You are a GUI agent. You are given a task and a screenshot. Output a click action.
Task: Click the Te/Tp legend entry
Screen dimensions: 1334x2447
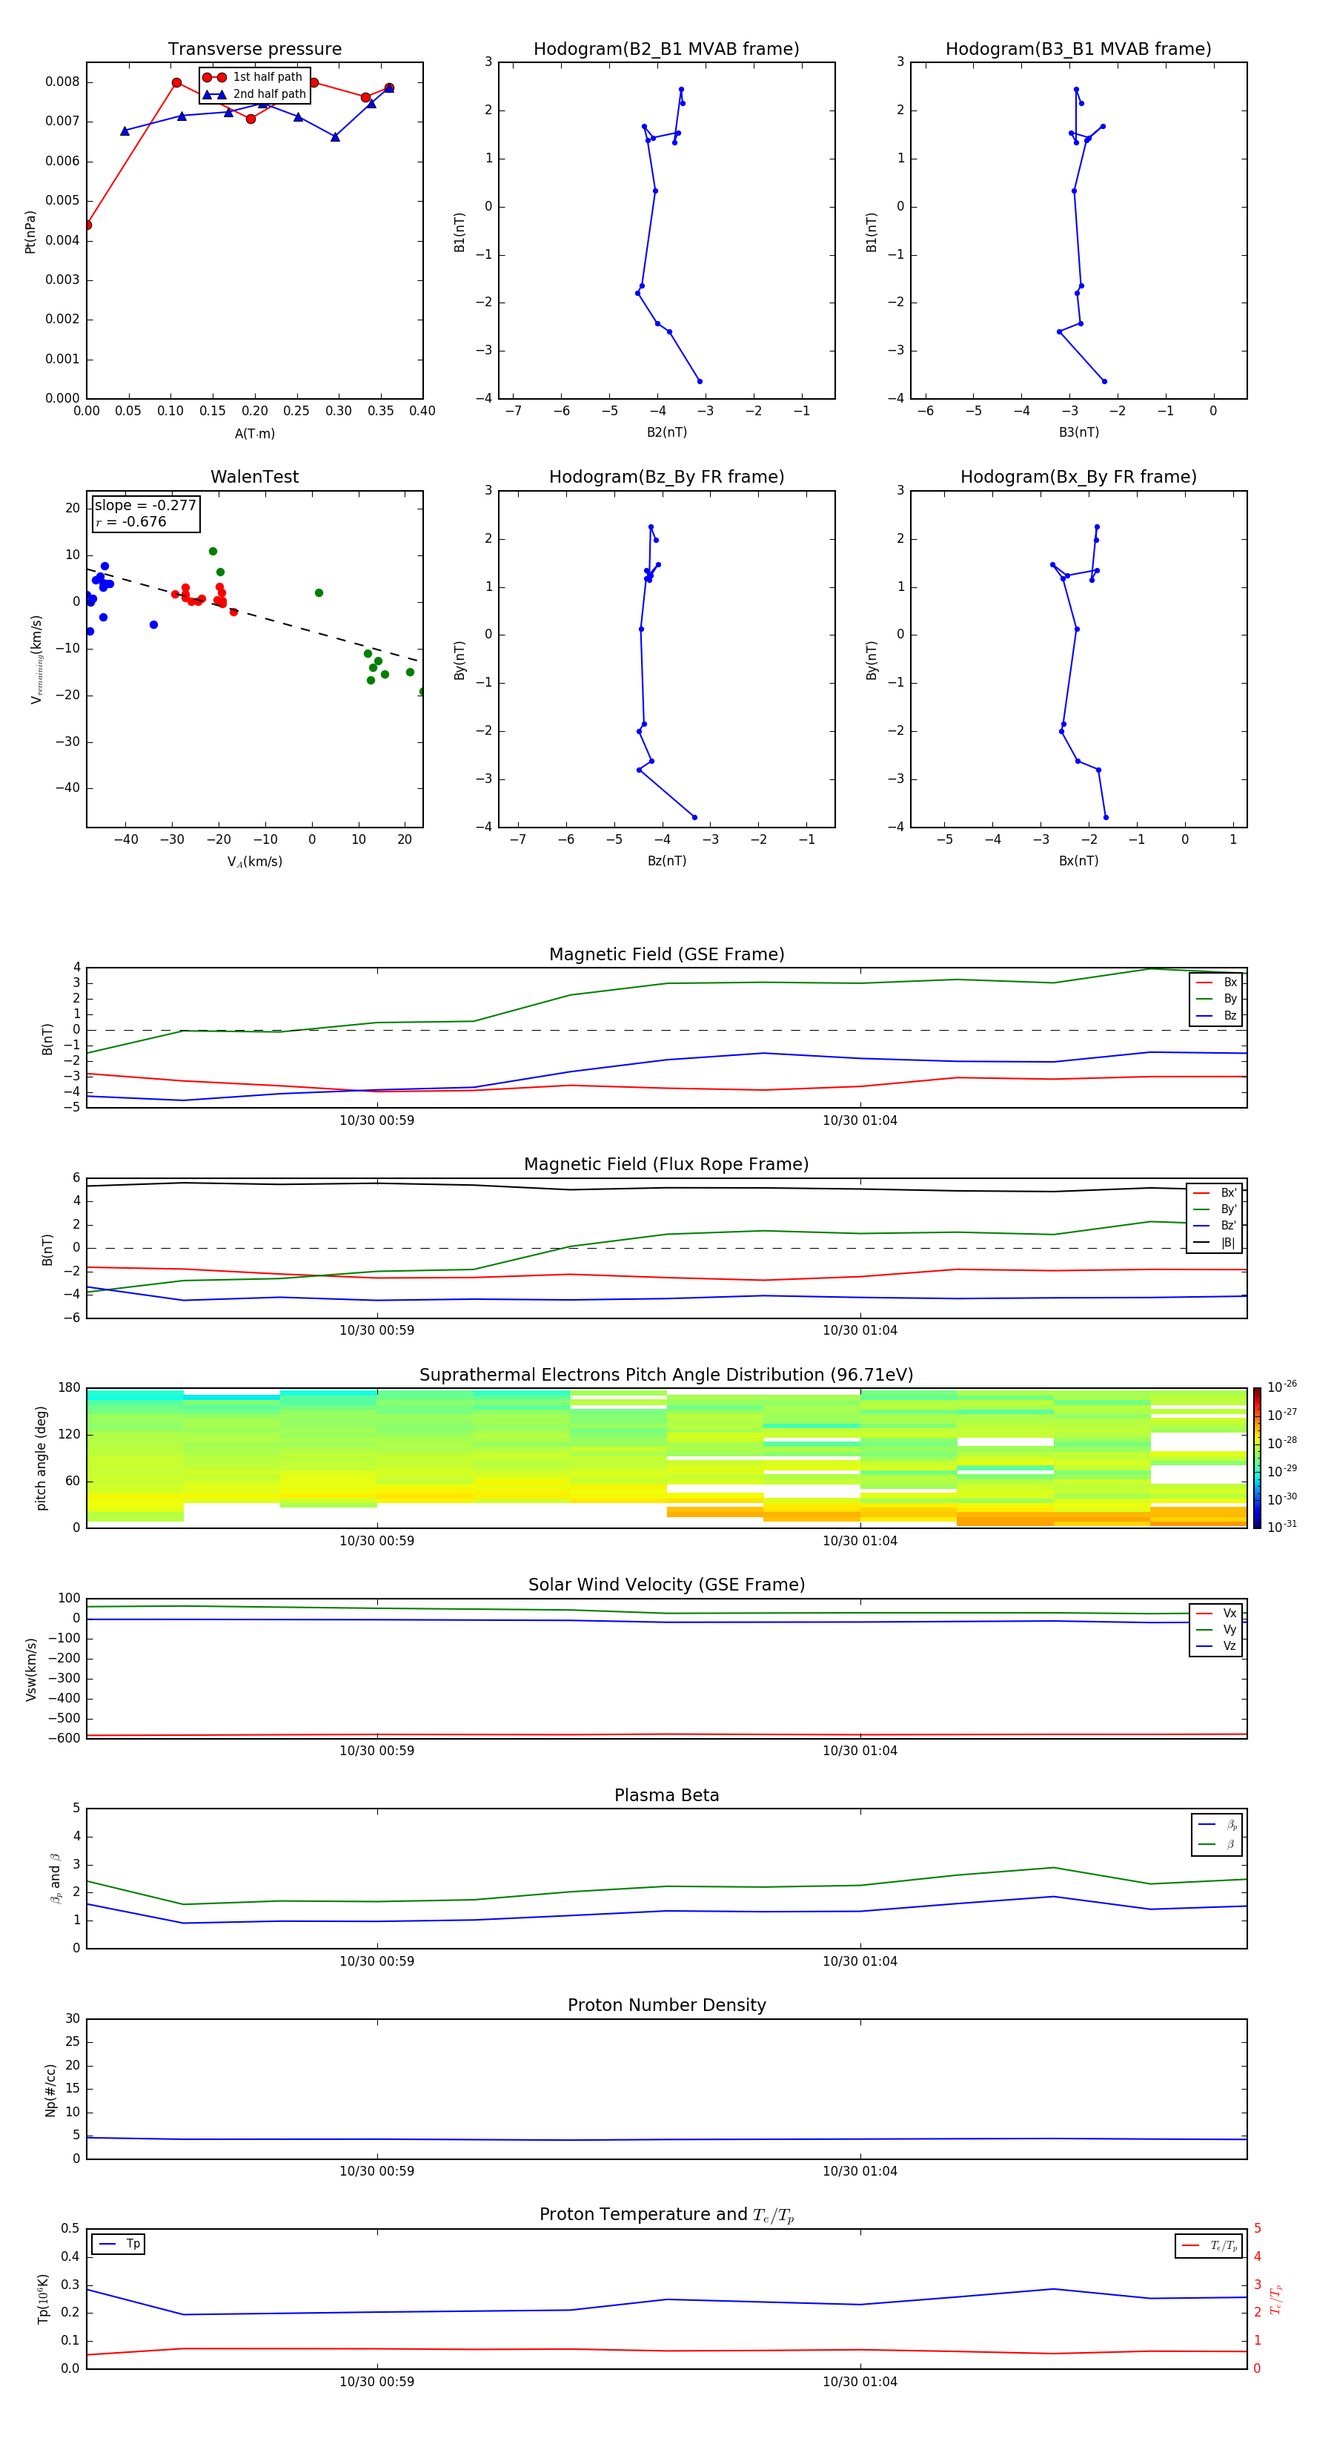pos(1210,2245)
